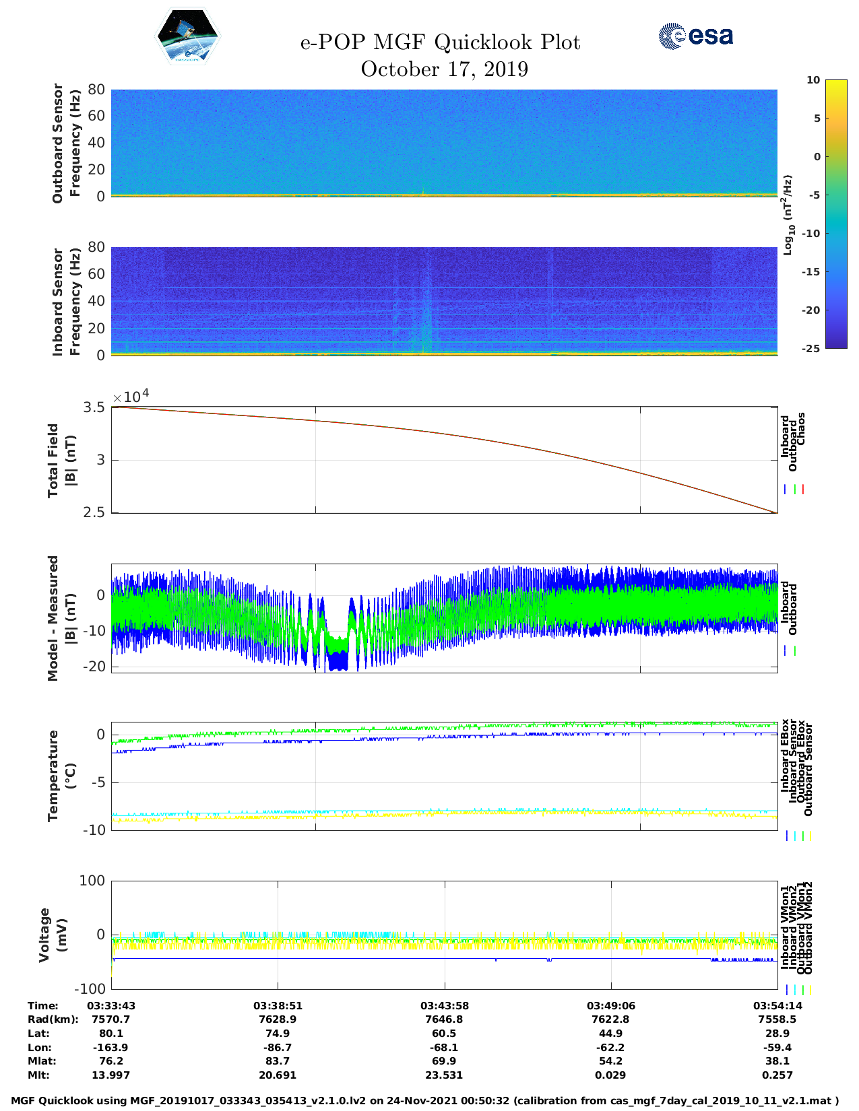Click the spectrogram color scale bar
This screenshot has height=1111, width=859.
point(816,213)
